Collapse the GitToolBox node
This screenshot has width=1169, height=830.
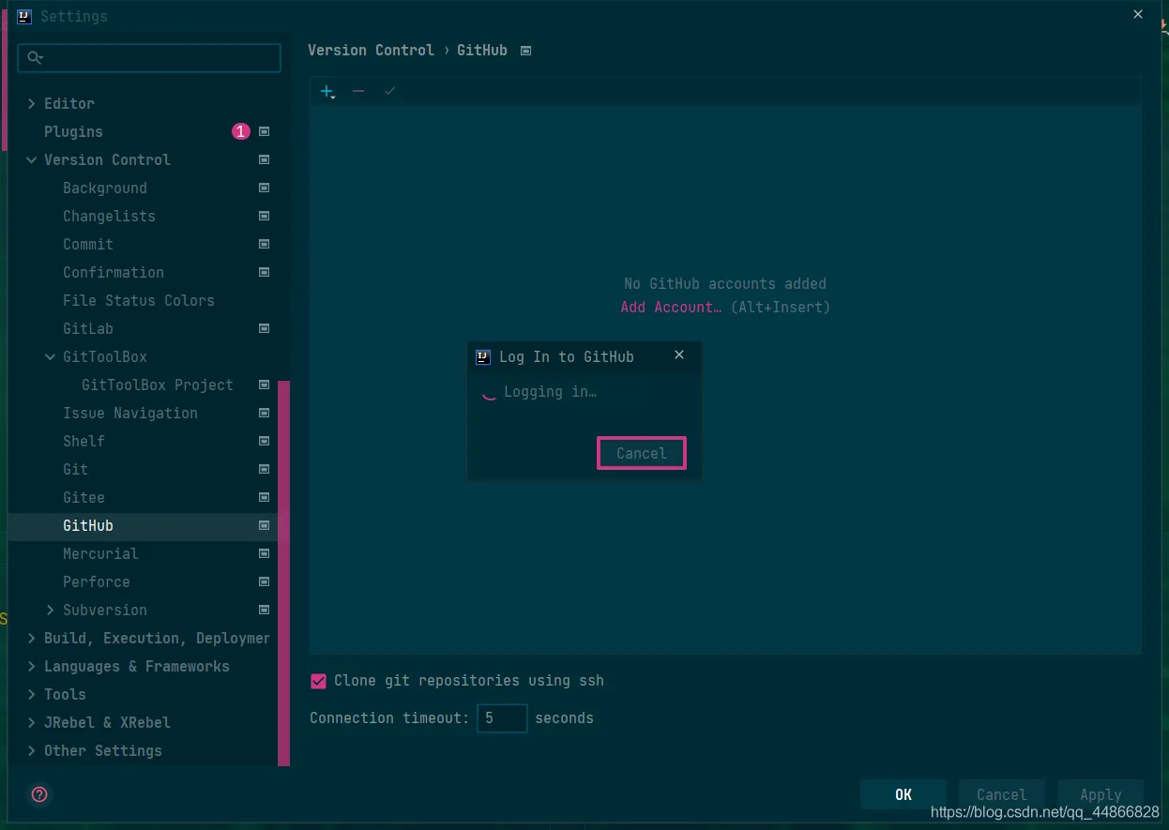point(51,356)
